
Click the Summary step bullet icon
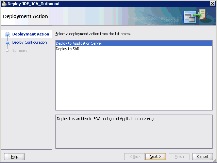point(7,51)
